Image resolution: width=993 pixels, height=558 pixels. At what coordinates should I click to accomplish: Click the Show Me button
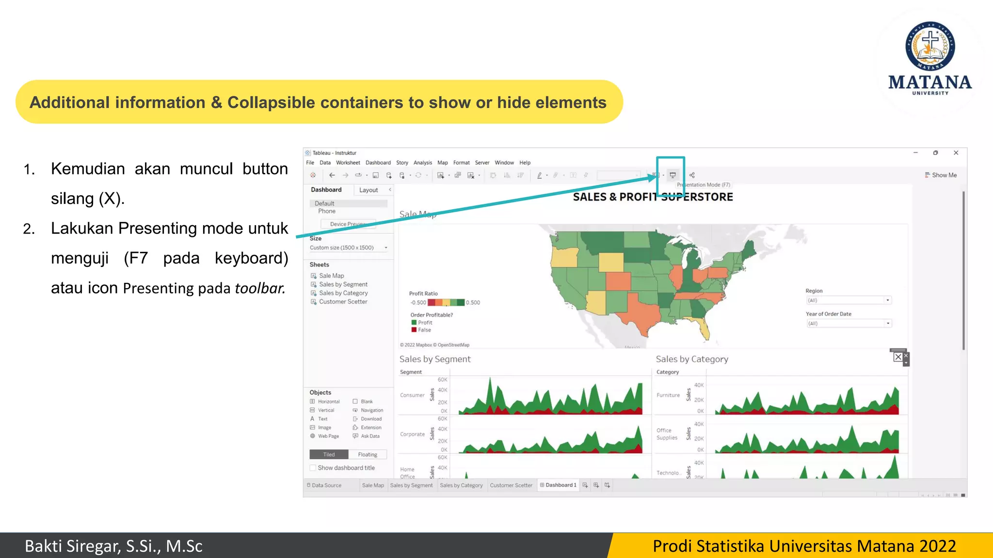(x=941, y=175)
